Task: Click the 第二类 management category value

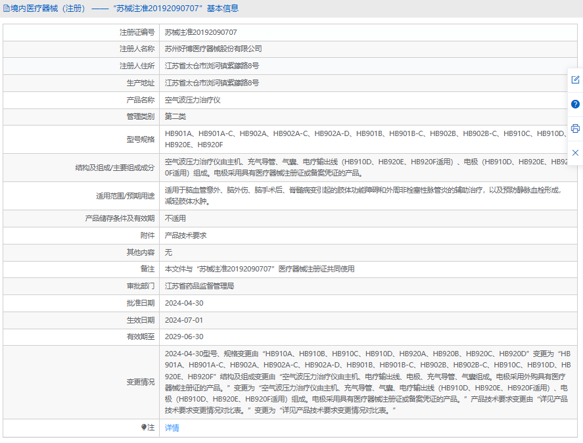Action: [175, 116]
